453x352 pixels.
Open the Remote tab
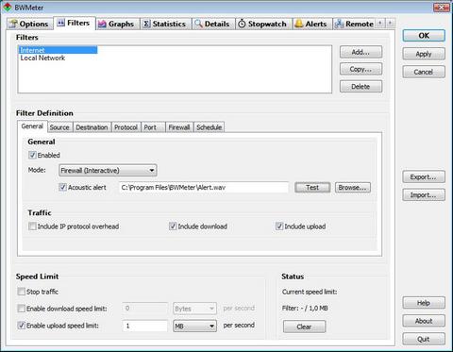[354, 24]
